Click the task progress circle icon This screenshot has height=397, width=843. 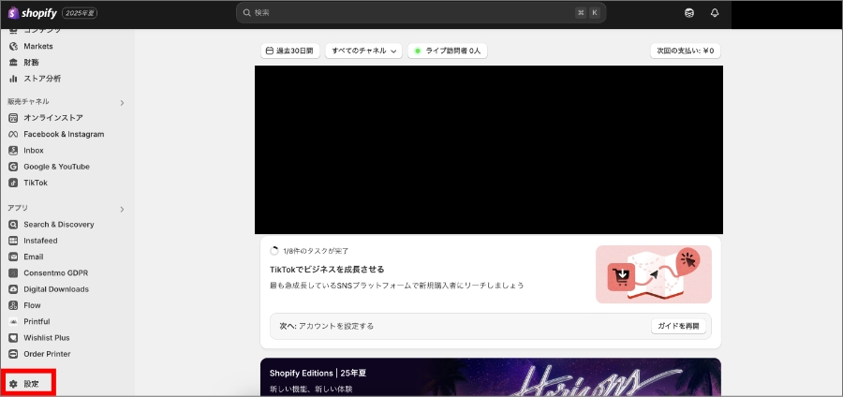click(274, 251)
